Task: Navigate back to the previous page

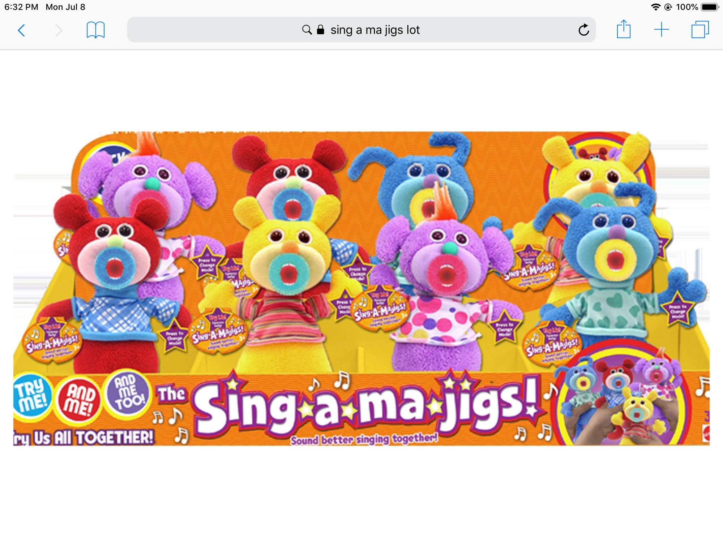Action: [x=22, y=30]
